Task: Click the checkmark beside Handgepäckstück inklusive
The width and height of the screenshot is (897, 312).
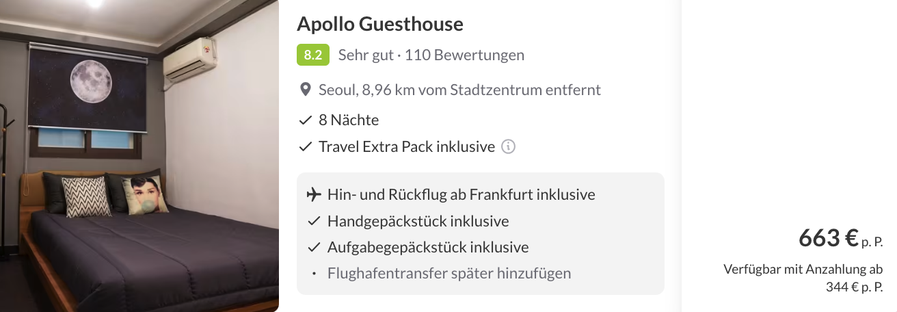Action: (x=314, y=221)
